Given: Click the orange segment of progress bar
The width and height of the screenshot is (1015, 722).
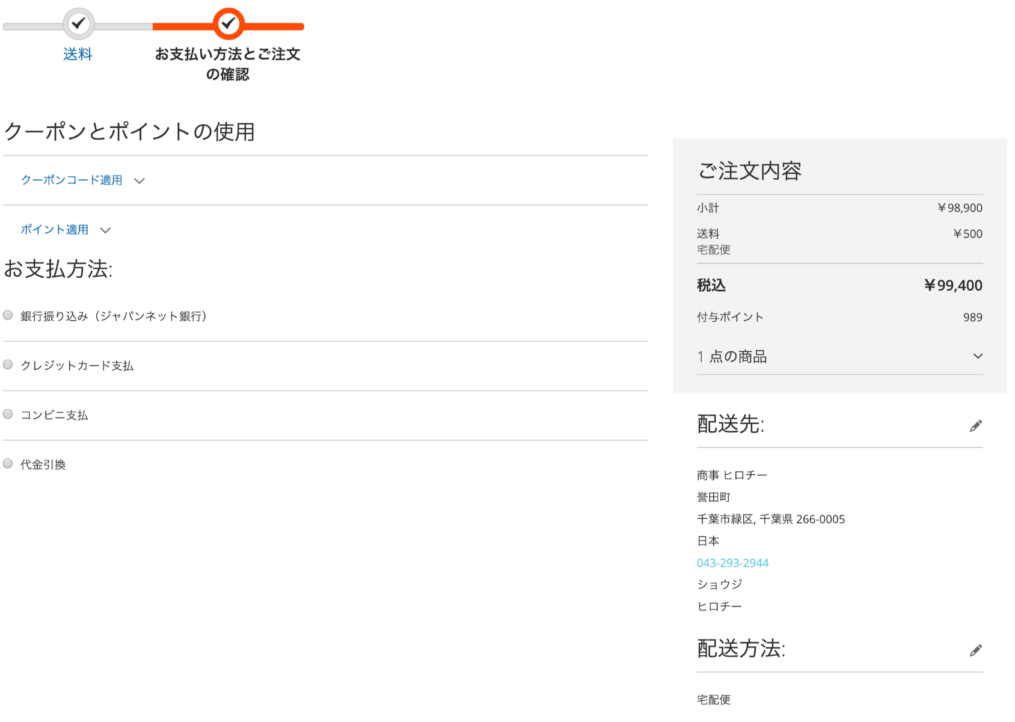Looking at the screenshot, I should (277, 26).
